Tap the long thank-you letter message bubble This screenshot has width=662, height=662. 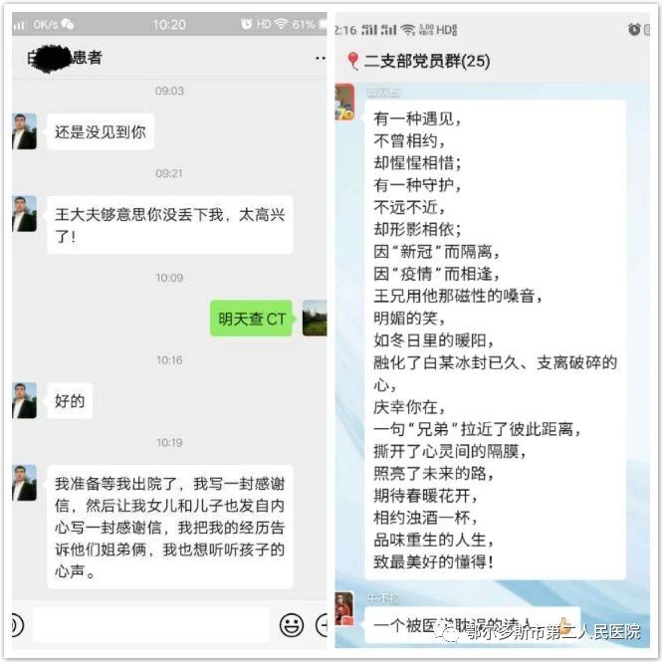pyautogui.click(x=169, y=527)
